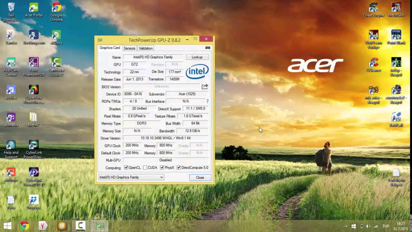
Task: Select RaidCall desktop icon
Action: (x=396, y=120)
